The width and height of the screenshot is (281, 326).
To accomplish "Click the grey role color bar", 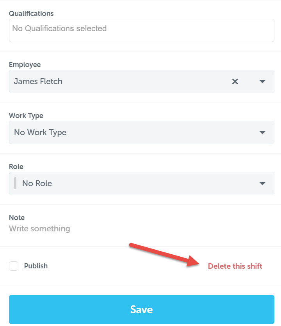I will click(x=15, y=183).
